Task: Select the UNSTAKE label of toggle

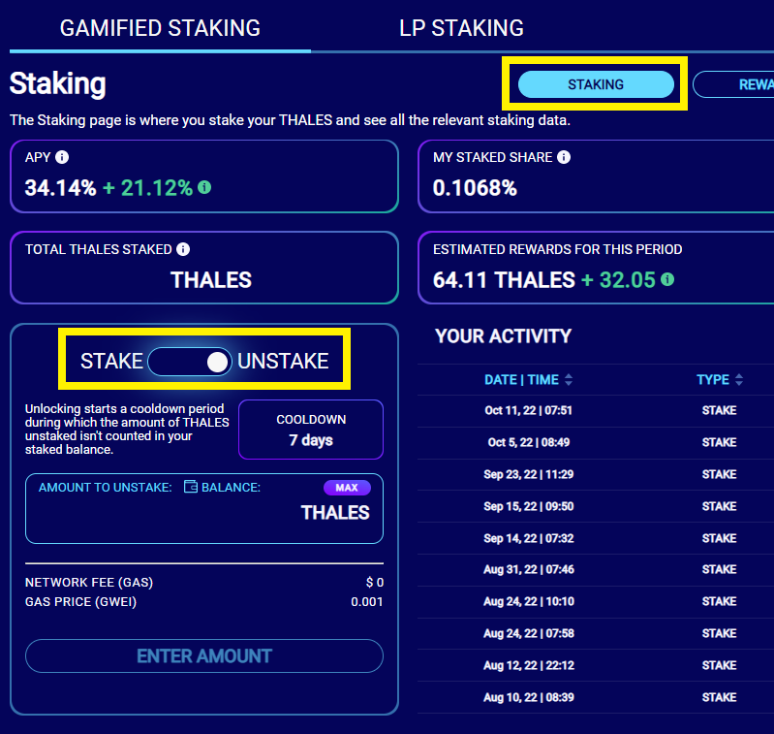Action: pos(283,361)
